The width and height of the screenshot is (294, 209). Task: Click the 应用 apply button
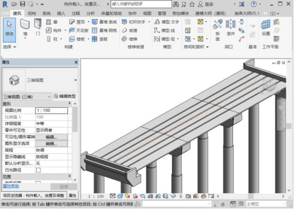(64, 187)
